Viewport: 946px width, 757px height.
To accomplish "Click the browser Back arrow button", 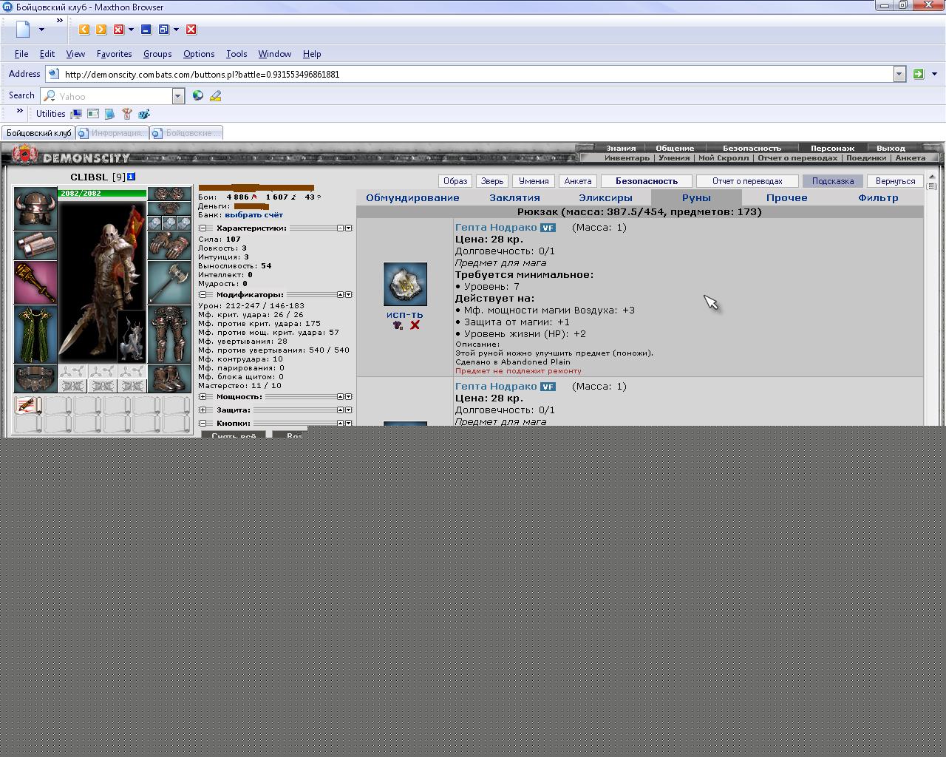I will pyautogui.click(x=84, y=30).
